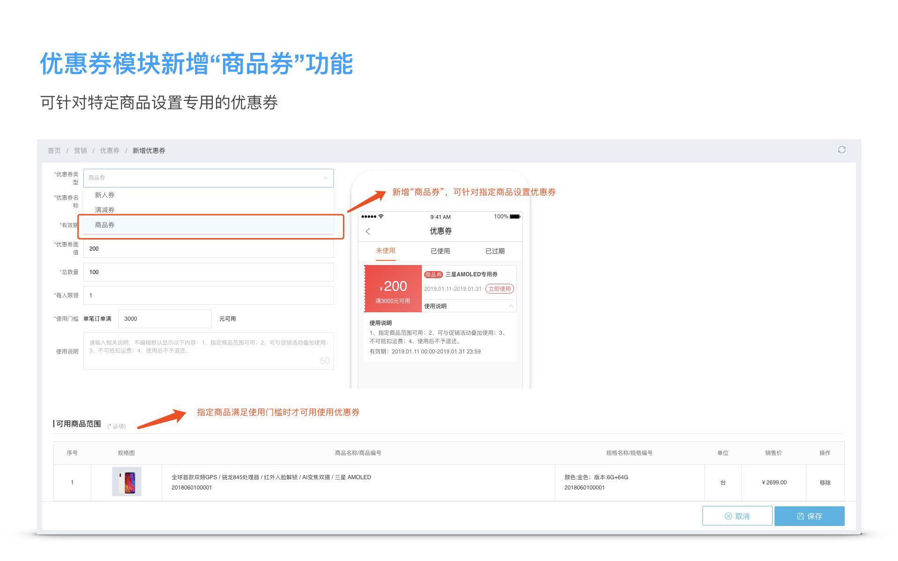The image size is (898, 561).
Task: Switch to the 已使用 tab
Action: [440, 251]
